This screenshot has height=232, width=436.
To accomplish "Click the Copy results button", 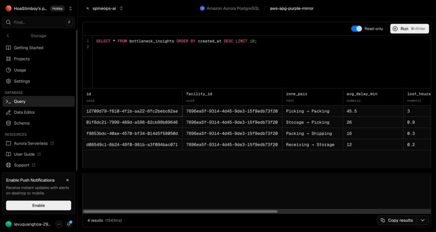I will coord(397,220).
